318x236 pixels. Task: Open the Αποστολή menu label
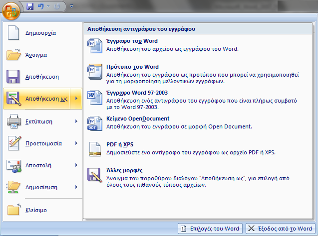pos(38,165)
